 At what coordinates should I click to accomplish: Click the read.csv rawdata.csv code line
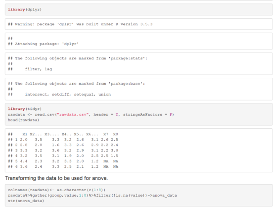(91, 115)
